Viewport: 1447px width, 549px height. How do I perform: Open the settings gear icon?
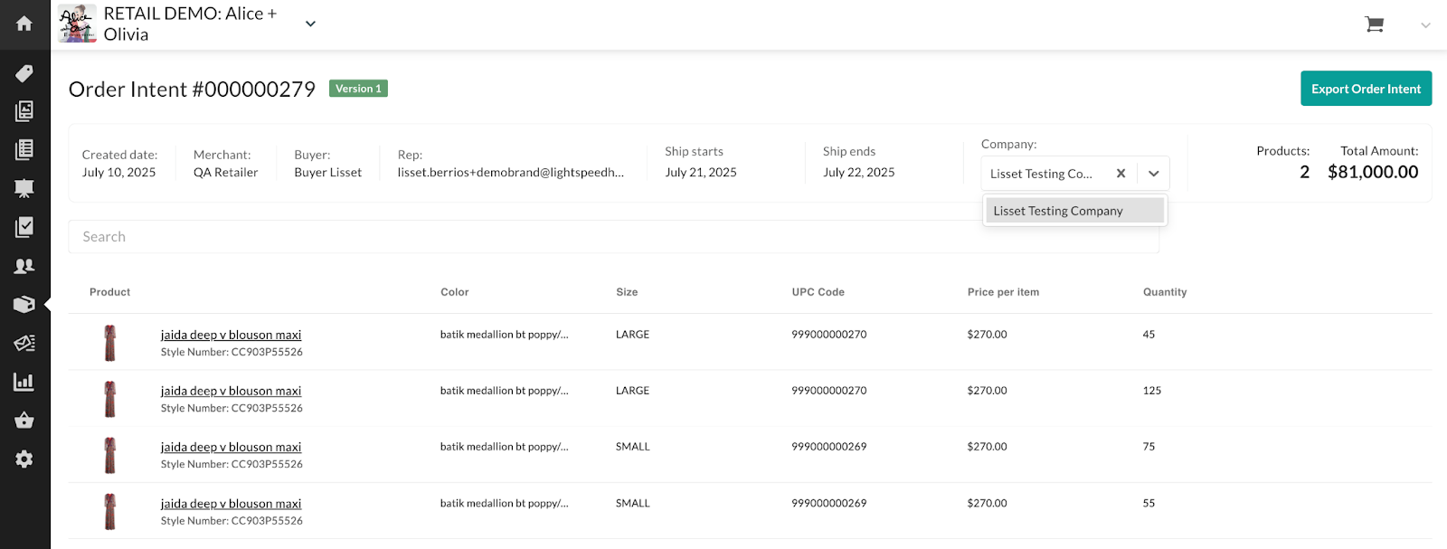pyautogui.click(x=24, y=459)
